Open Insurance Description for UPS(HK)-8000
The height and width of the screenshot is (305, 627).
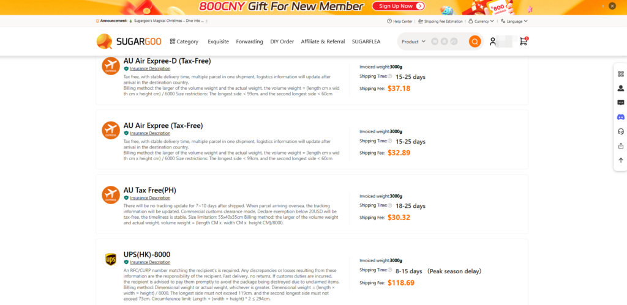pos(150,262)
